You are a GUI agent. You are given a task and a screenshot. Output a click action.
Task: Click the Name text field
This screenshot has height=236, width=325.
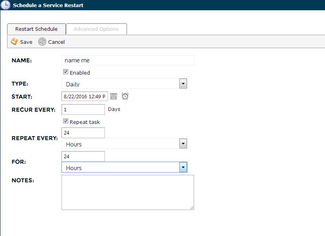point(128,60)
